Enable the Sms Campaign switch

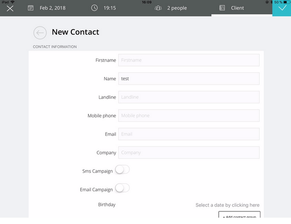[x=122, y=170]
